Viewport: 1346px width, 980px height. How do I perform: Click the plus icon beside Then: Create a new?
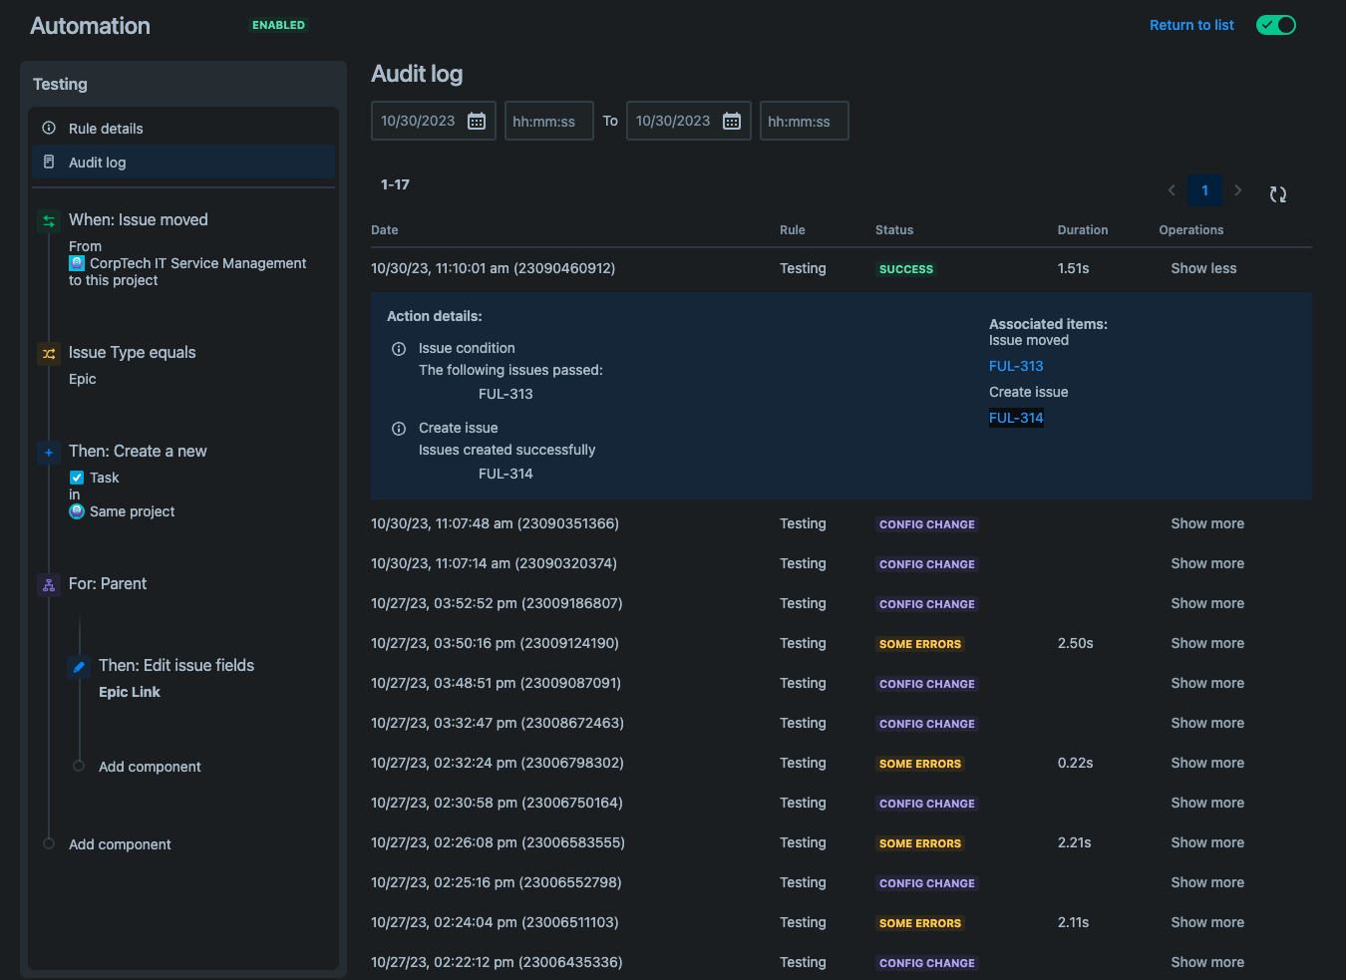(x=49, y=452)
